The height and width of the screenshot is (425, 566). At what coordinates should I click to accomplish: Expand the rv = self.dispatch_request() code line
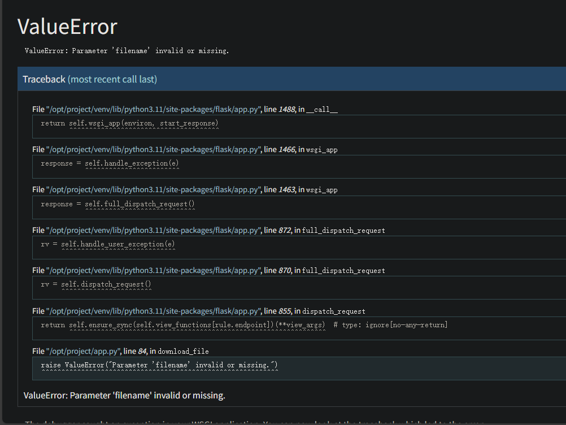click(96, 284)
